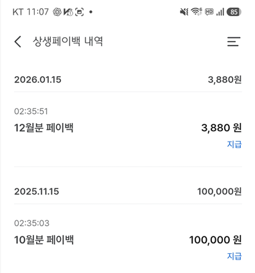This screenshot has height=273, width=255.
Task: Tap the screen capture status icon
Action: [x=79, y=12]
